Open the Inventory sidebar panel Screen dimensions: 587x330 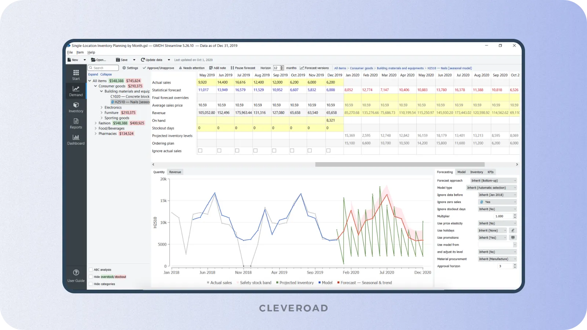point(76,107)
